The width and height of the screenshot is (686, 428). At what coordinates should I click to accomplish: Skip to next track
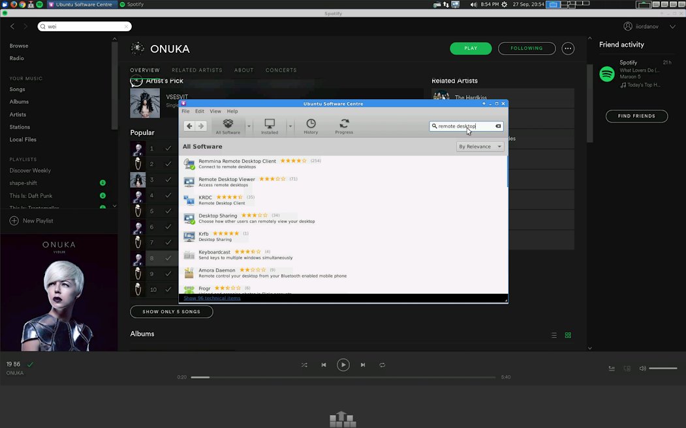pyautogui.click(x=363, y=365)
